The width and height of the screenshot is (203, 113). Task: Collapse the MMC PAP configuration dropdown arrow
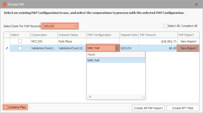[117, 48]
